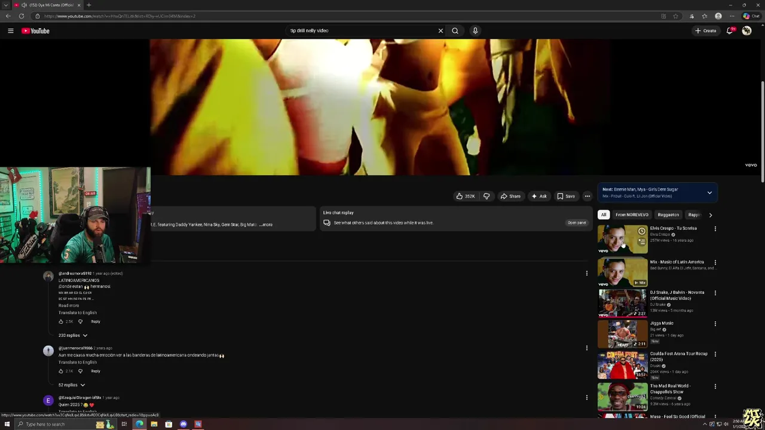
Task: Add Elvis Crespo video to Watch later
Action: [x=642, y=231]
